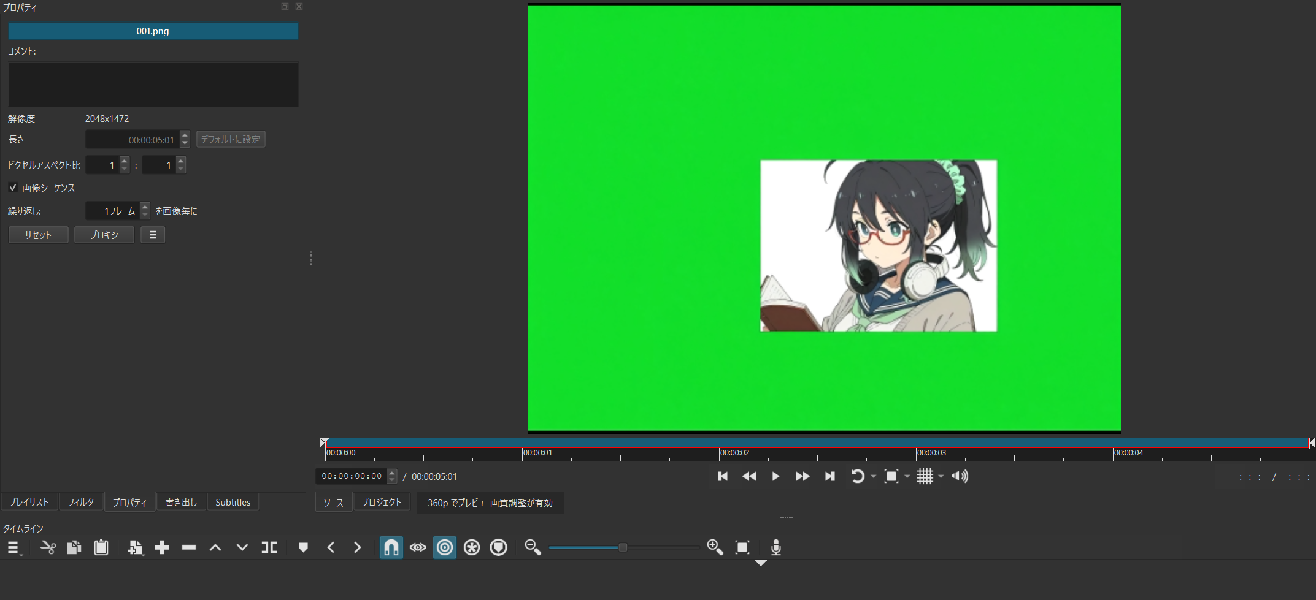Close the プロパティ panel
1316x600 pixels.
click(x=299, y=7)
